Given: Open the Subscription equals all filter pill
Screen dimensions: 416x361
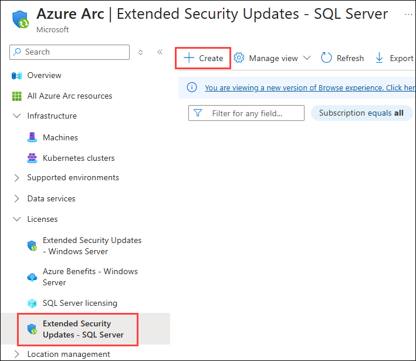Looking at the screenshot, I should click(361, 113).
